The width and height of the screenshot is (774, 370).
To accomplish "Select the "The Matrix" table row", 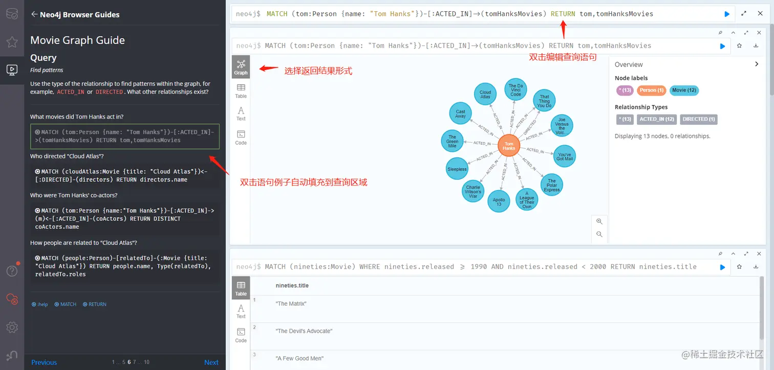I will tap(505, 309).
